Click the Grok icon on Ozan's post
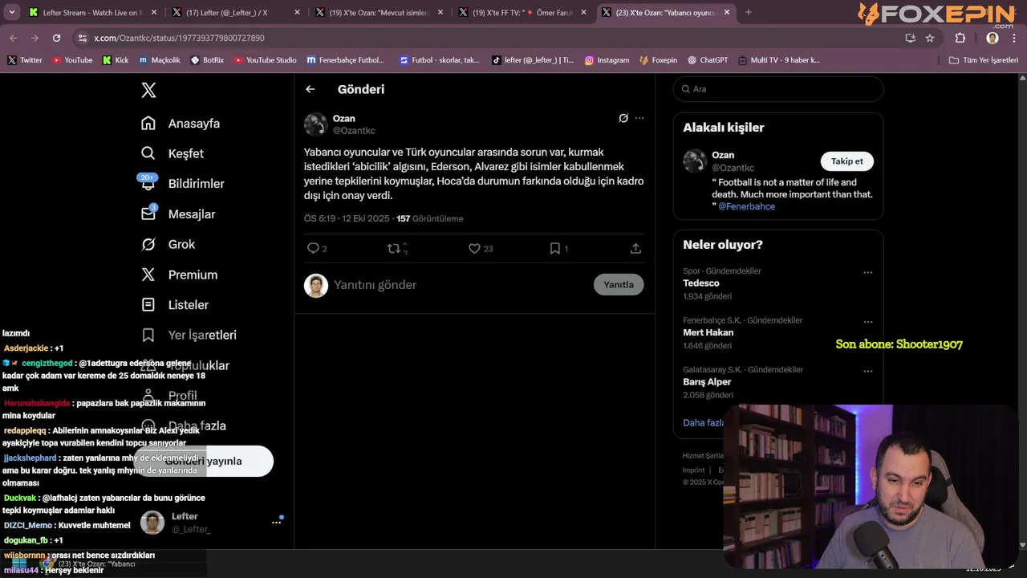This screenshot has height=578, width=1027. pyautogui.click(x=623, y=118)
